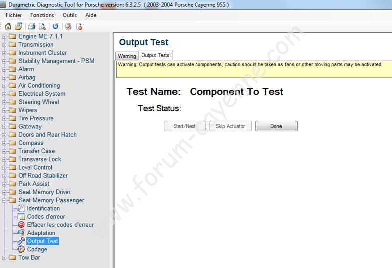Click the red Effacer les codes d'erreur icon
The width and height of the screenshot is (392, 268).
click(21, 225)
